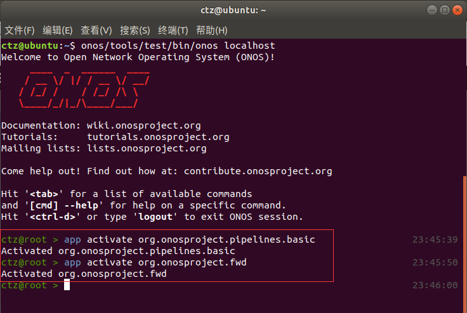
Task: Click the 23:45:39 timestamp
Action: (x=435, y=240)
